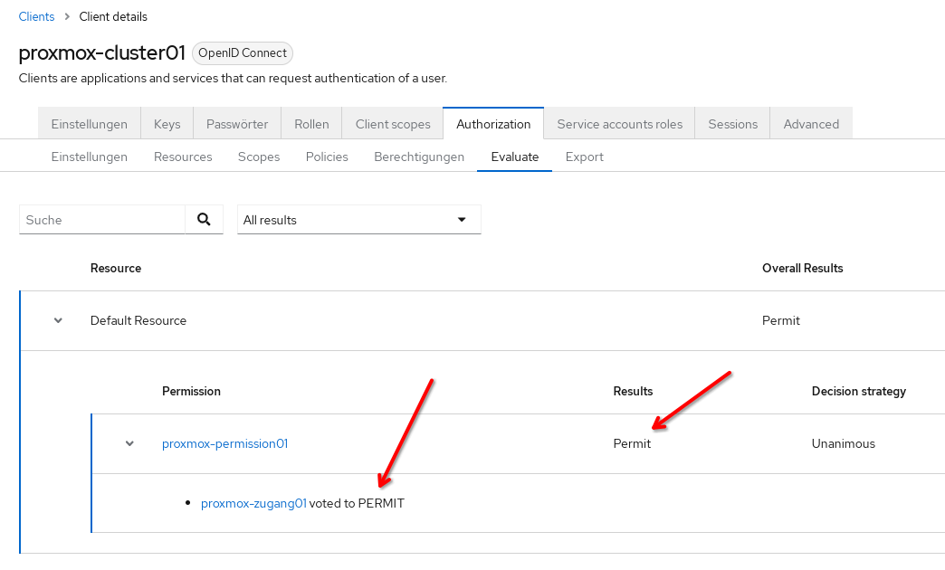Image resolution: width=945 pixels, height=570 pixels.
Task: Open the Berechtigungen sub-tab
Action: tap(419, 157)
